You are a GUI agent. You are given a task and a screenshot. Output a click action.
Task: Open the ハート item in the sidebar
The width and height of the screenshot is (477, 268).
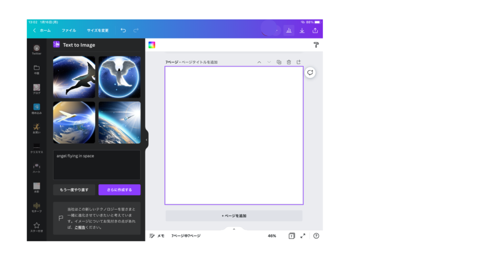click(36, 168)
